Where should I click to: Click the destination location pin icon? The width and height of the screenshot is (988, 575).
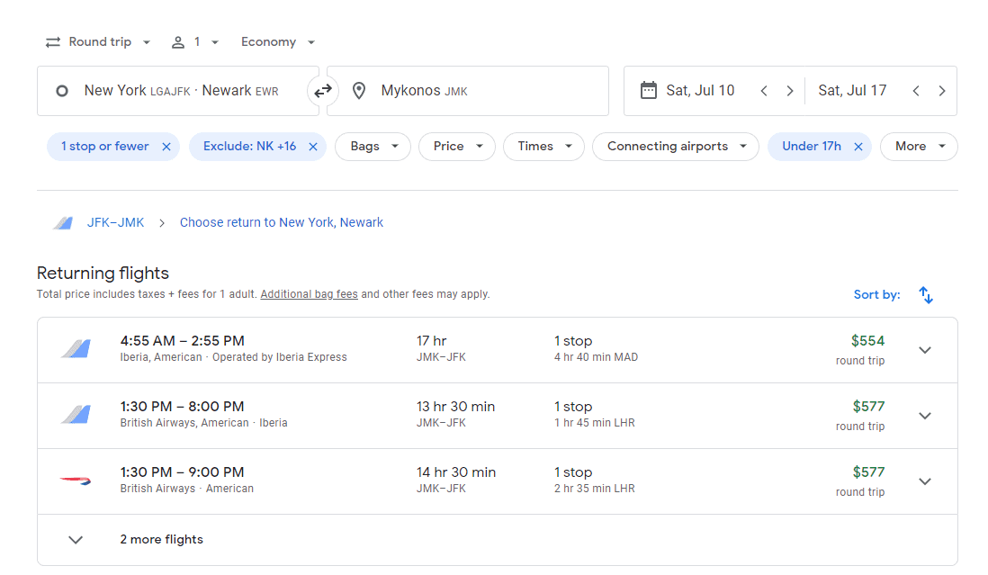[x=359, y=90]
